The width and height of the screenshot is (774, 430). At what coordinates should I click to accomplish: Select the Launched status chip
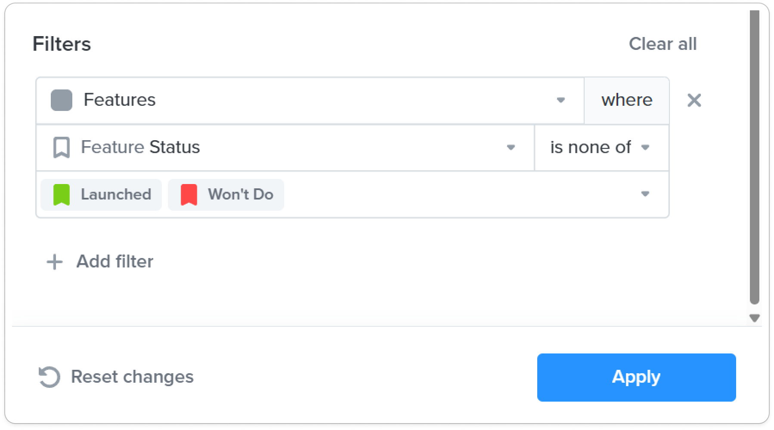click(101, 194)
